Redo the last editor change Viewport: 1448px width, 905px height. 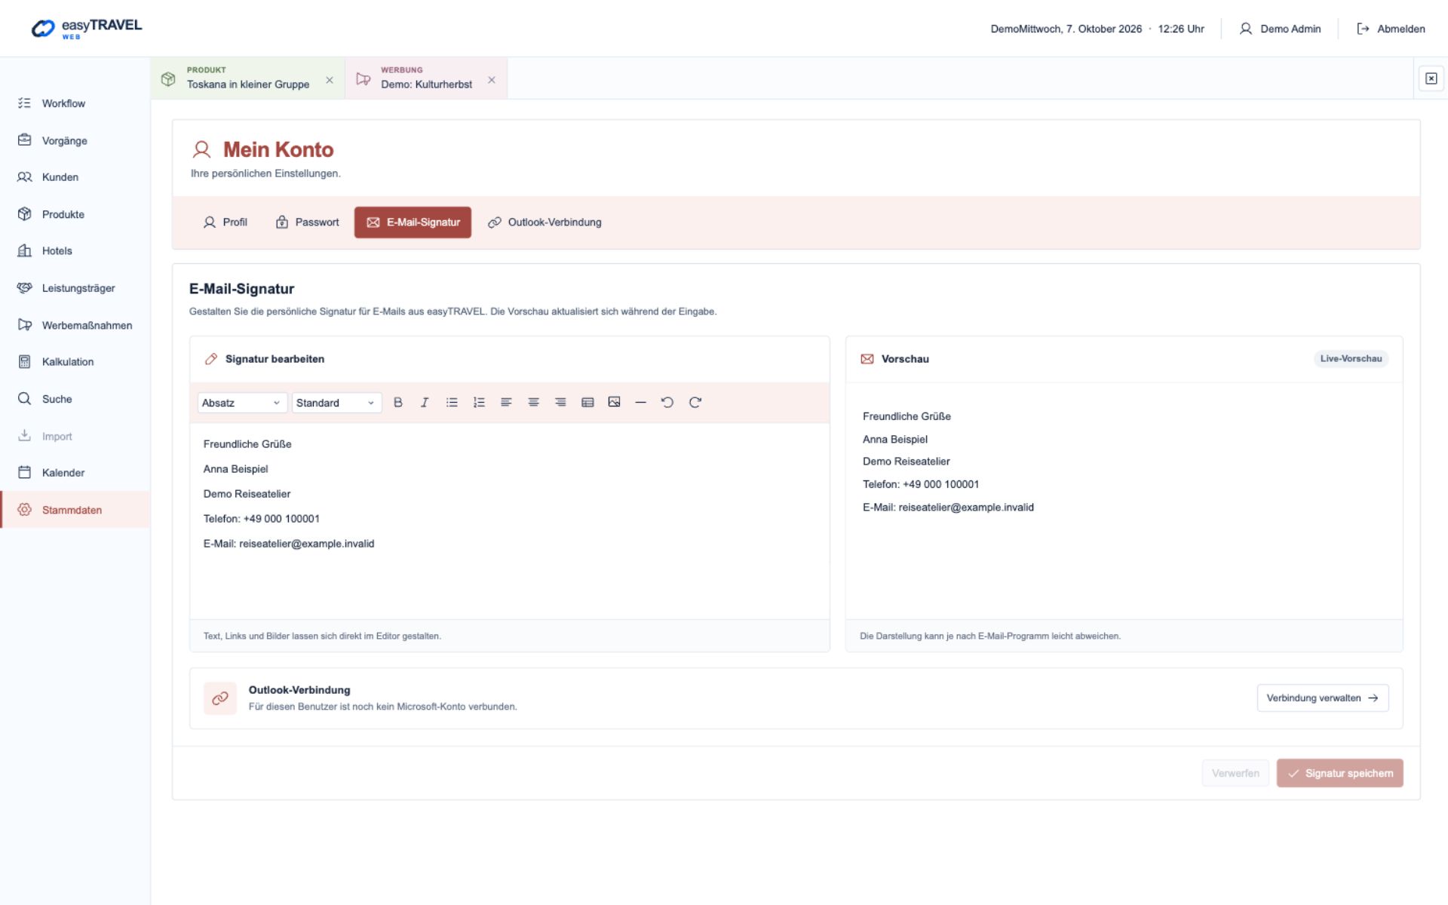tap(695, 403)
